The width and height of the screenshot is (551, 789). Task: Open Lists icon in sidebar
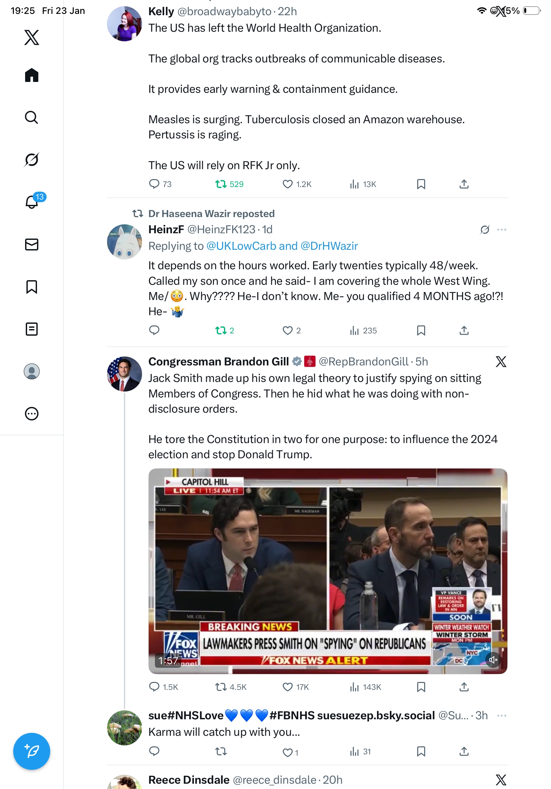pyautogui.click(x=32, y=329)
